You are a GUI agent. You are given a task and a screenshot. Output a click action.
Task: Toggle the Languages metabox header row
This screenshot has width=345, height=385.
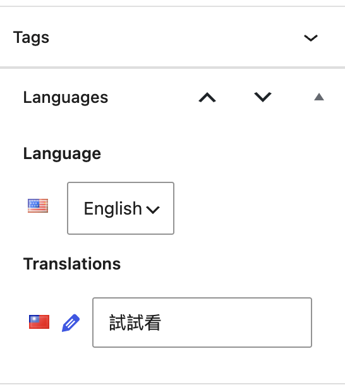pyautogui.click(x=172, y=97)
